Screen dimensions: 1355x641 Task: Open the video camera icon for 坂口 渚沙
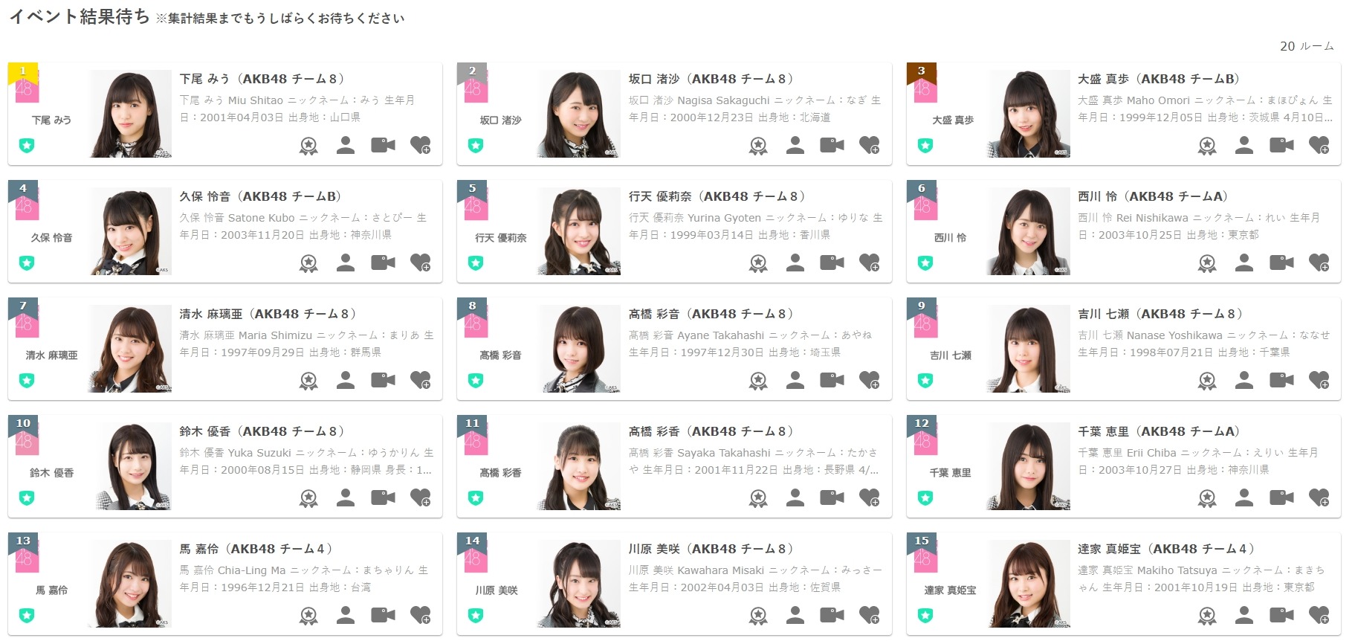(x=832, y=145)
